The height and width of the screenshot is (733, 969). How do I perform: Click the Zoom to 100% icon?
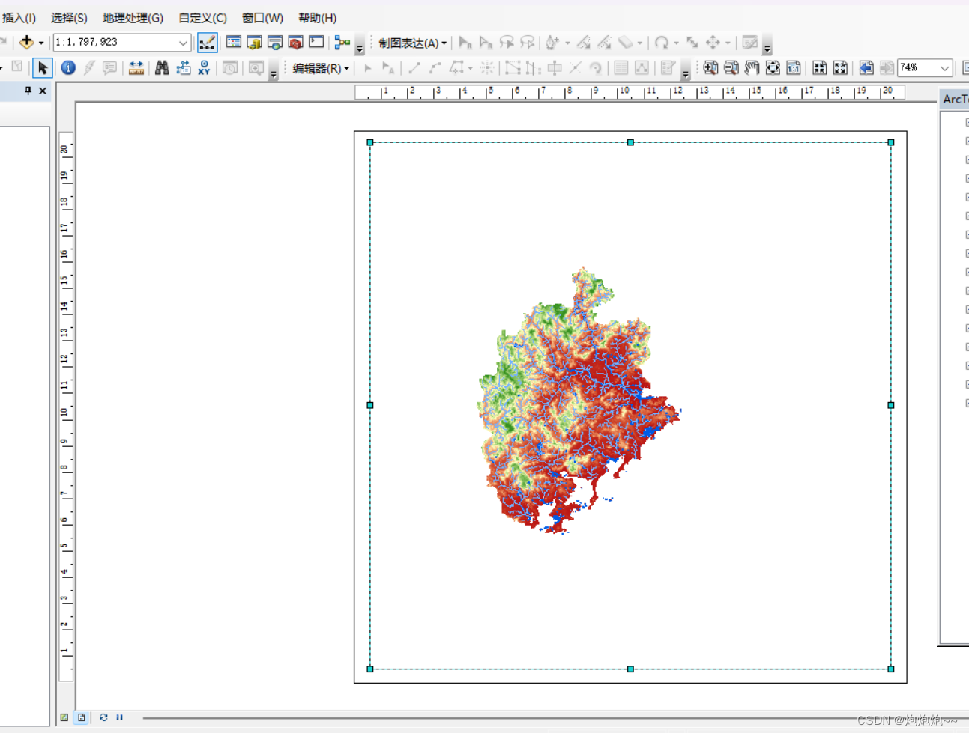pos(794,68)
